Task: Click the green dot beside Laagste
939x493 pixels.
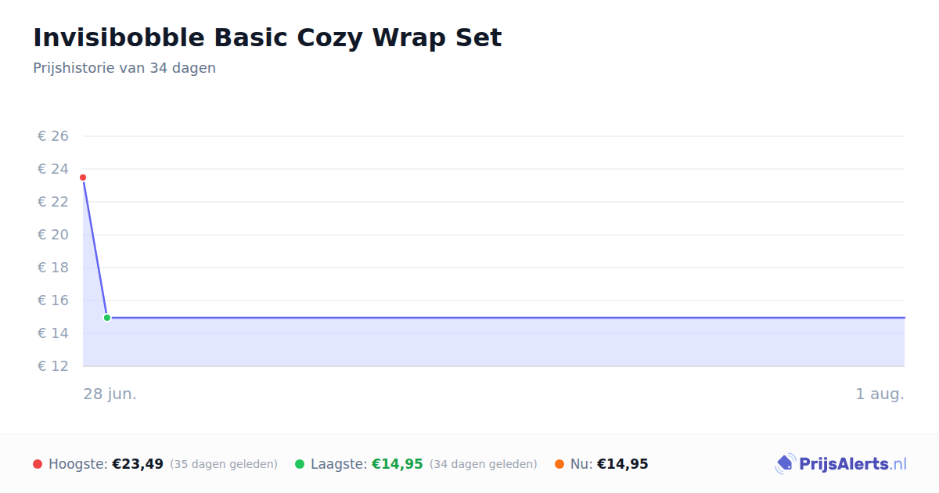Action: click(300, 464)
